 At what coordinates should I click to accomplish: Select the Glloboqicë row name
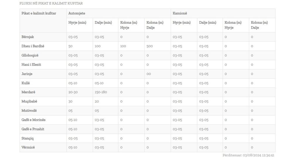(x=30, y=55)
